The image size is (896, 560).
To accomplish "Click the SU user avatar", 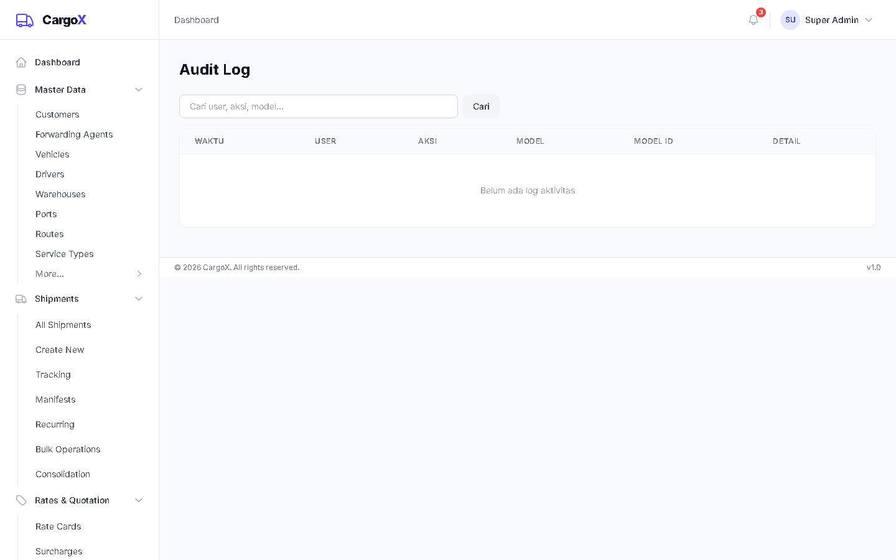I will [790, 20].
